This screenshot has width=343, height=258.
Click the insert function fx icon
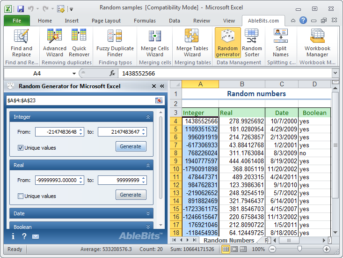tap(112, 73)
